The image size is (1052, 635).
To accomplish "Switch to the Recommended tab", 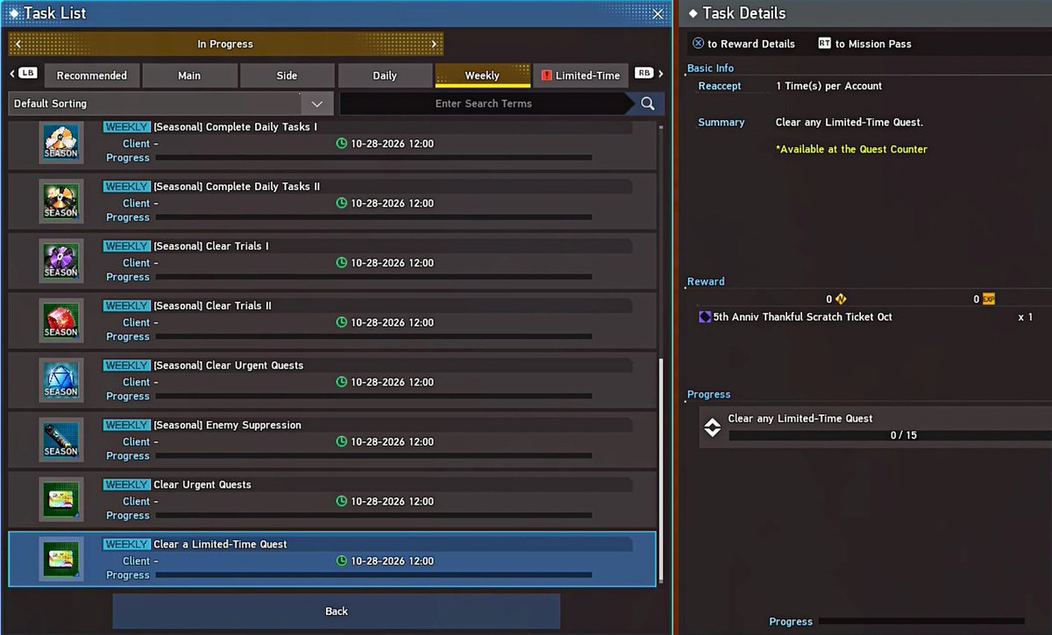I will tap(92, 75).
